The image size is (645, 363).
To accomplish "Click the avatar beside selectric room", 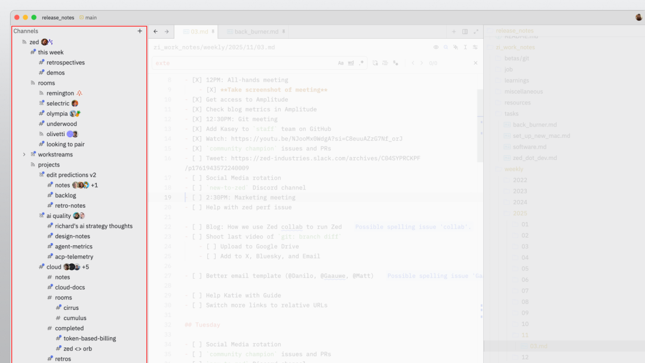I will coord(75,103).
